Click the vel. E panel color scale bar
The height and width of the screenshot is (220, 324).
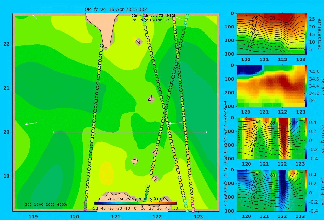(306, 191)
